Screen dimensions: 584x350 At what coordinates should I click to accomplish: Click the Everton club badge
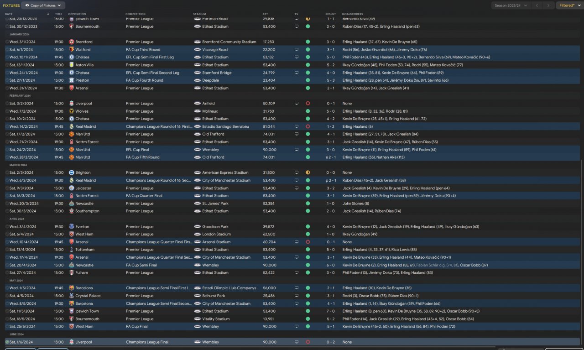(x=72, y=226)
